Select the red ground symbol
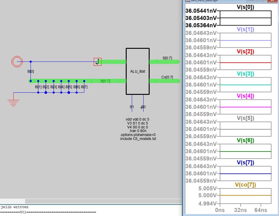Viewport: 279px width, 216px height. (x=13, y=102)
